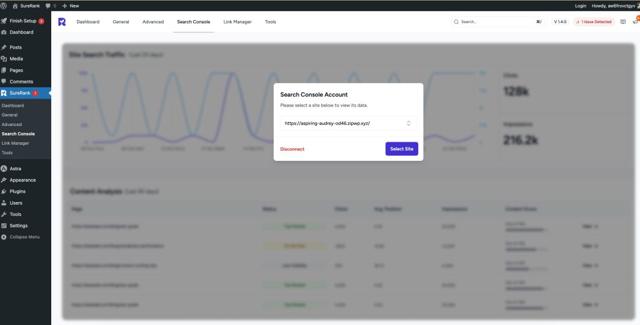Click the SureRank logo in header
Image resolution: width=640 pixels, height=325 pixels.
tap(62, 22)
